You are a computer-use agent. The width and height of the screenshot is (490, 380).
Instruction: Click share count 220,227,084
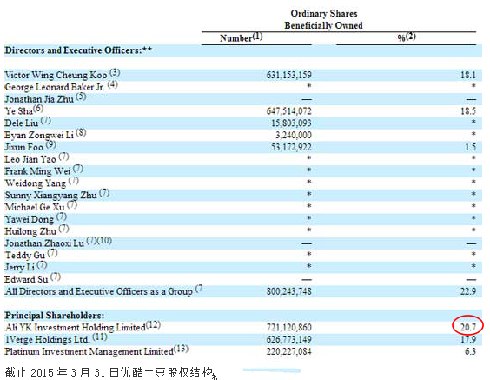click(x=288, y=351)
